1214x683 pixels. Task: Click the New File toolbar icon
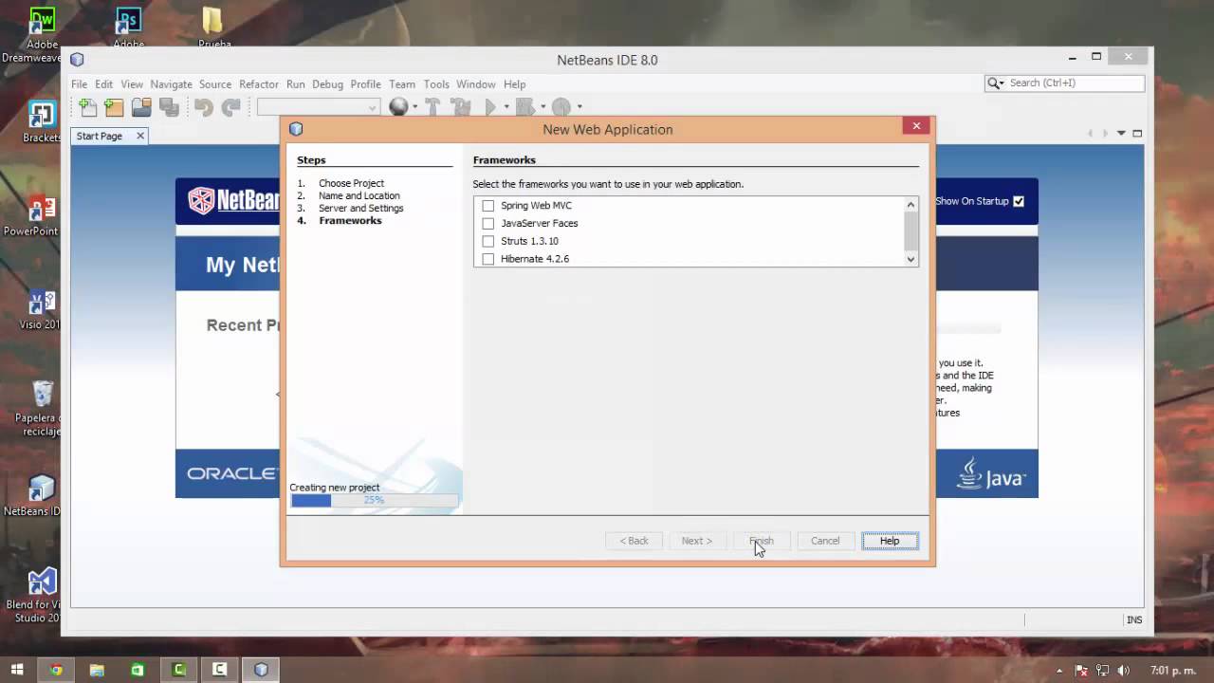[87, 107]
